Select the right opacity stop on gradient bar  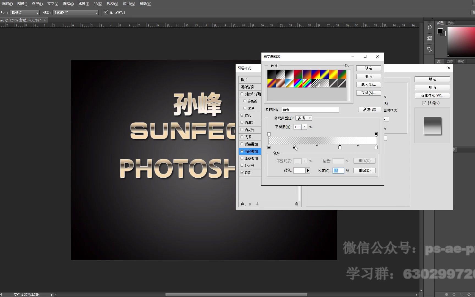[376, 134]
